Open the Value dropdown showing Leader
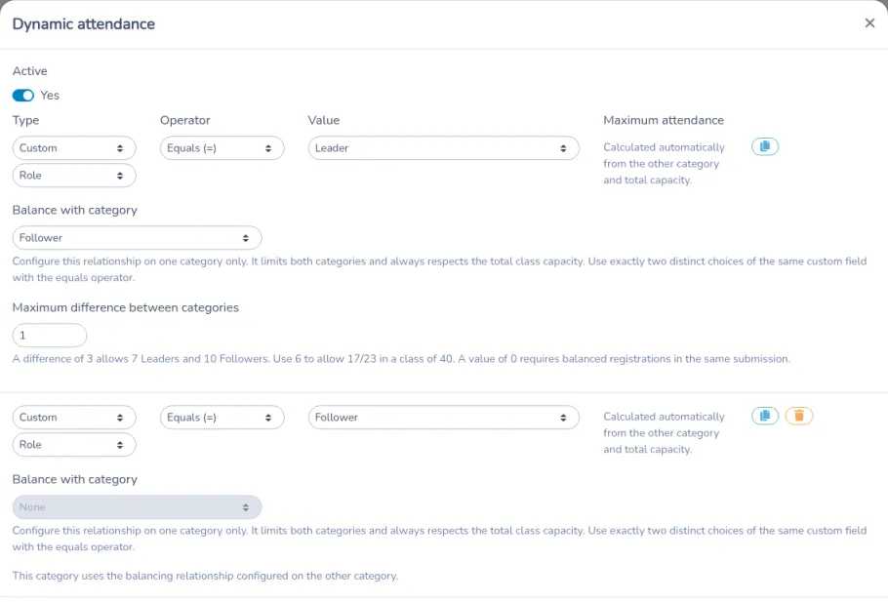Viewport: 888px width, 602px height. 443,147
